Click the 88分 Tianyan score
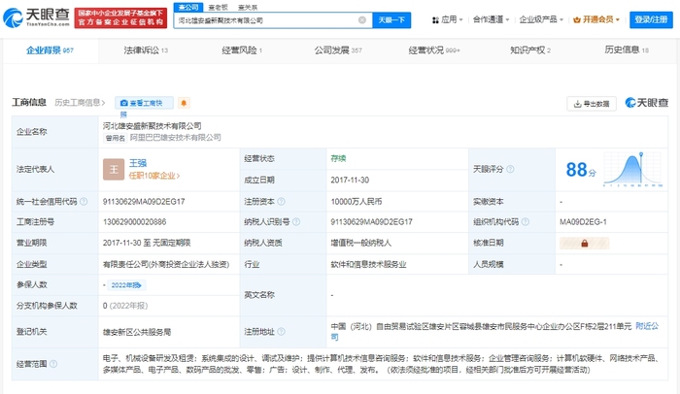680x394 pixels. click(581, 170)
